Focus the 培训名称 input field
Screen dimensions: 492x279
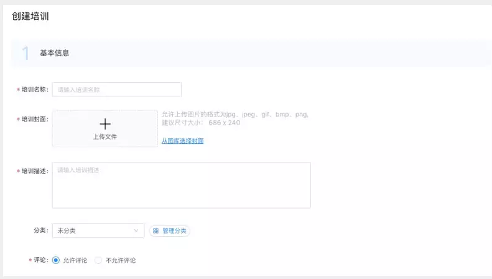coord(116,90)
